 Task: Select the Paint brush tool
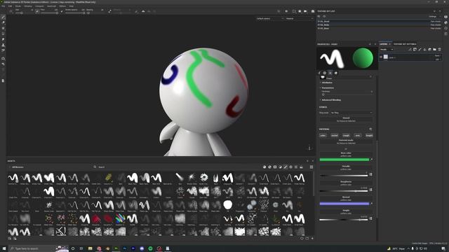point(3,17)
